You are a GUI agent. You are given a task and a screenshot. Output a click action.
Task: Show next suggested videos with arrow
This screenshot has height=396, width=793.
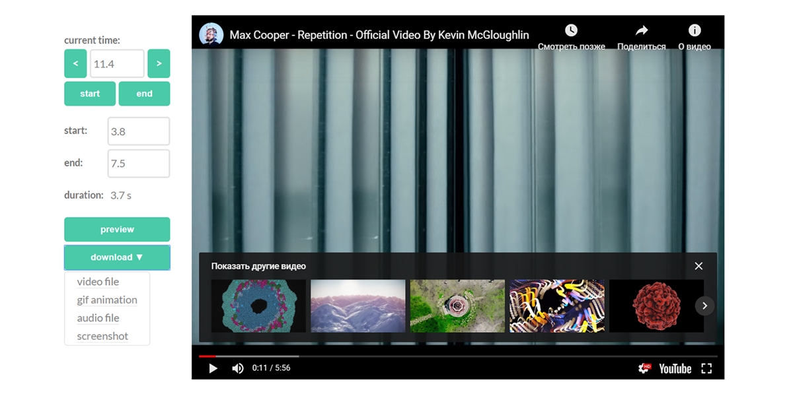704,306
